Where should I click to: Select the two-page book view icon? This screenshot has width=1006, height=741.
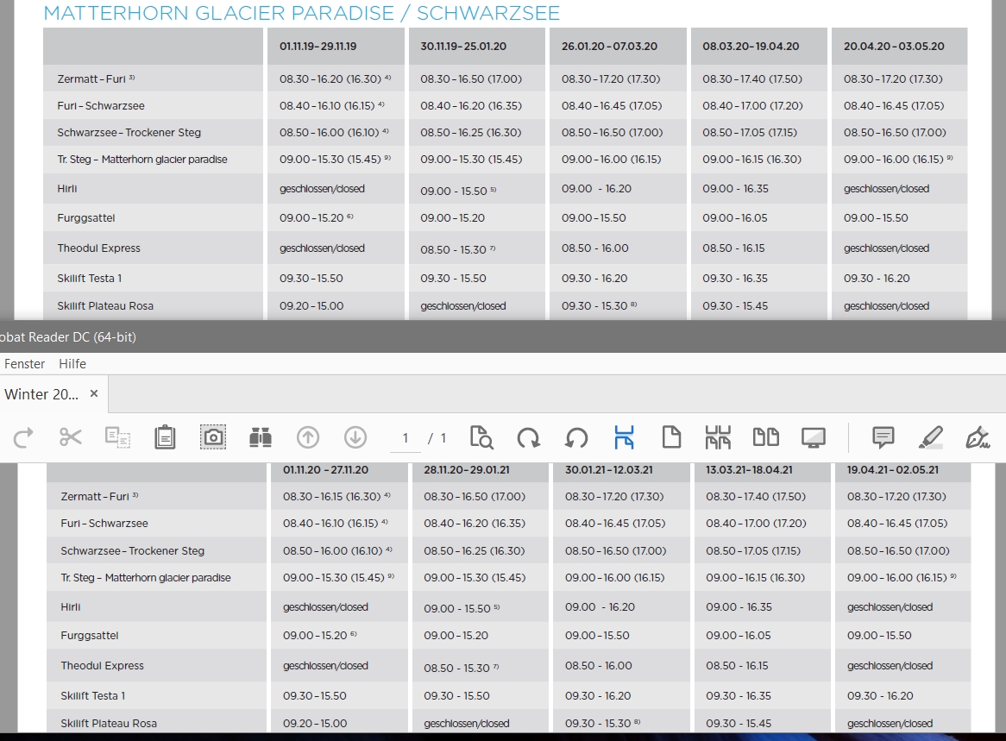pos(766,438)
